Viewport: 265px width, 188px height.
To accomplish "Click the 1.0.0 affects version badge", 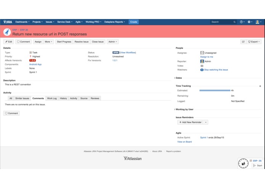I will coord(32,61).
